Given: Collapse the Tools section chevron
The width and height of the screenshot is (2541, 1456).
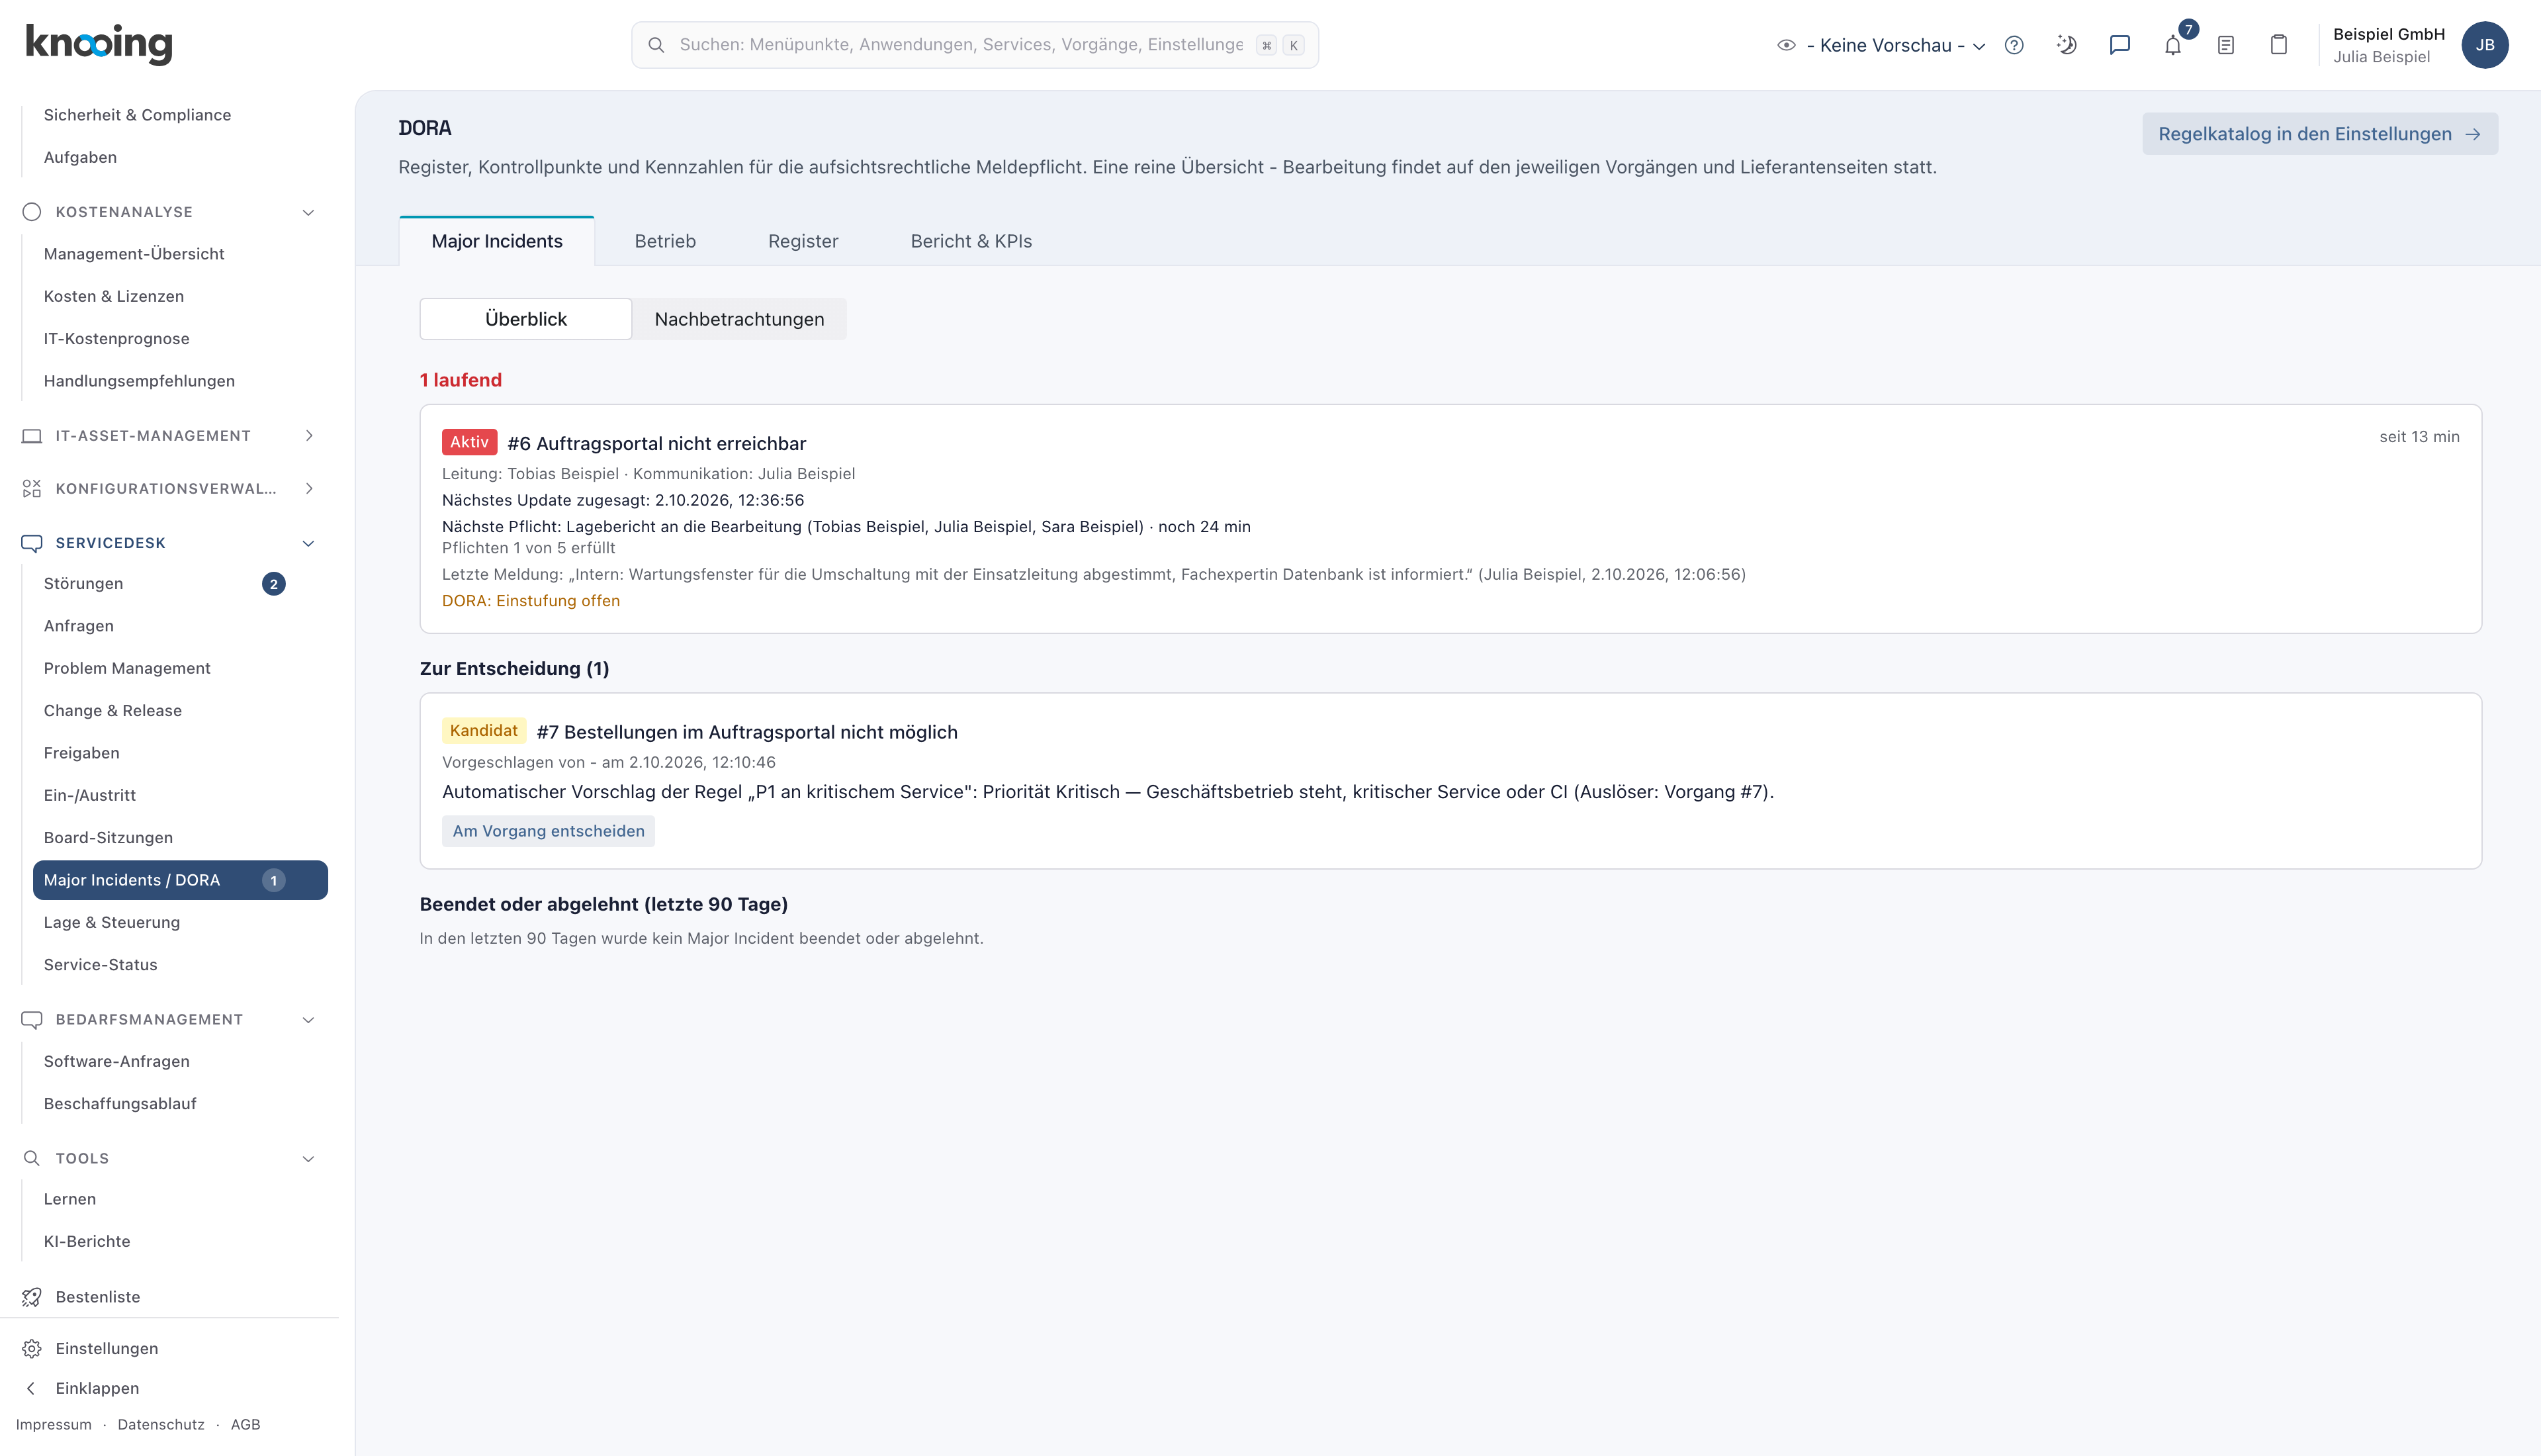Looking at the screenshot, I should (x=309, y=1158).
